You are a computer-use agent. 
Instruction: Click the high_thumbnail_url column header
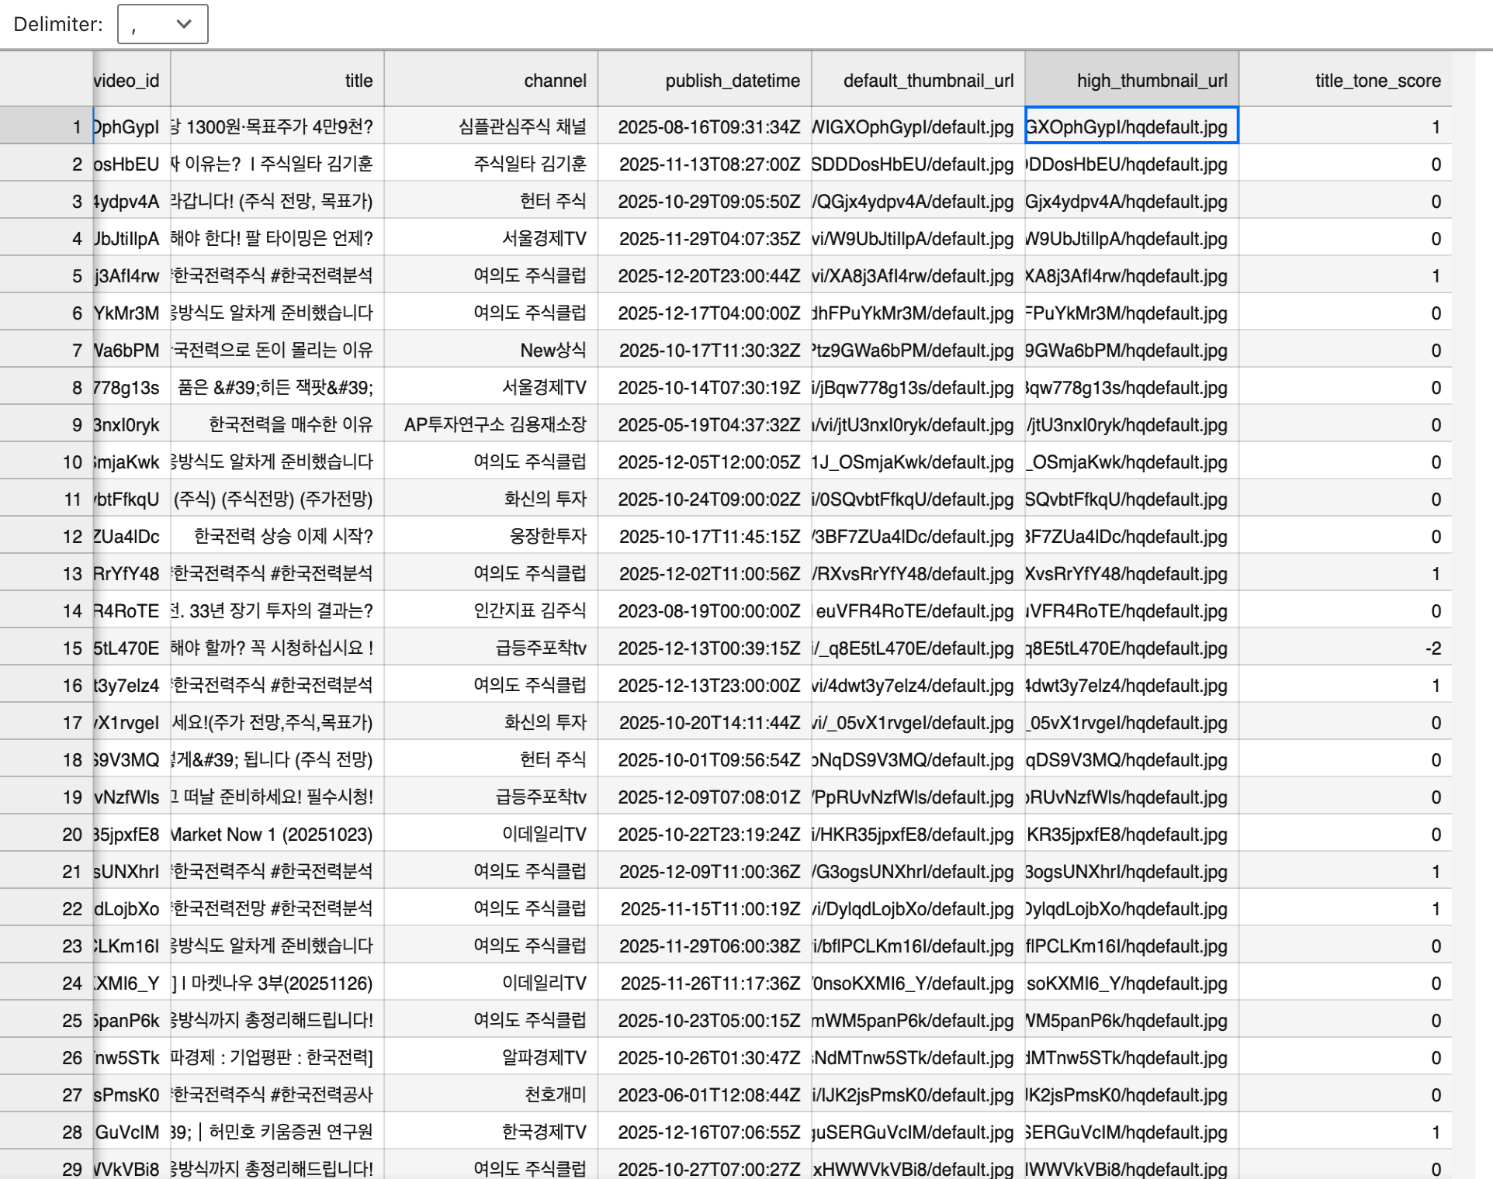(1129, 80)
